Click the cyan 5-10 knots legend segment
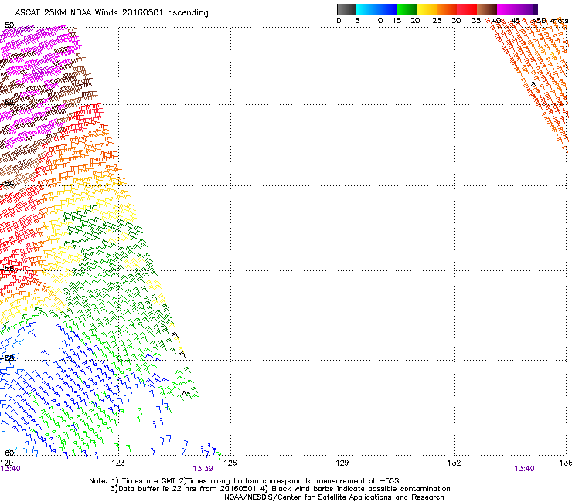This screenshot has height=502, width=572. (366, 9)
